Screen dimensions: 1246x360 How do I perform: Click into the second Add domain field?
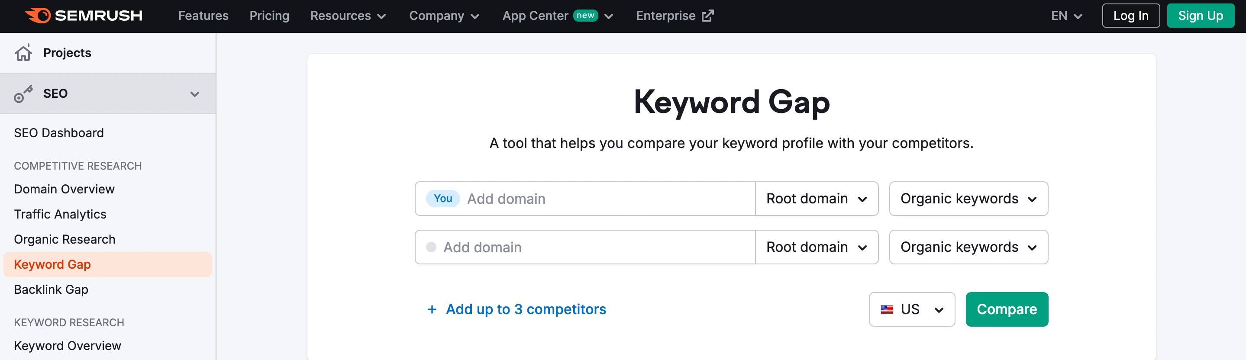tap(585, 247)
